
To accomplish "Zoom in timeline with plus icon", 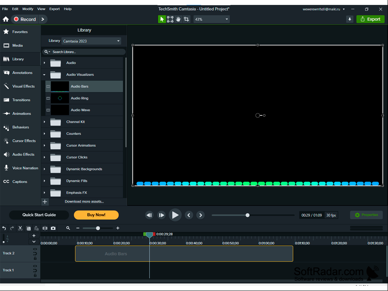I will click(x=118, y=228).
